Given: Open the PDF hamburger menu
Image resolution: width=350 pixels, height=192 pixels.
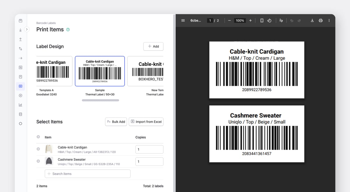Looking at the screenshot, I should [x=183, y=20].
